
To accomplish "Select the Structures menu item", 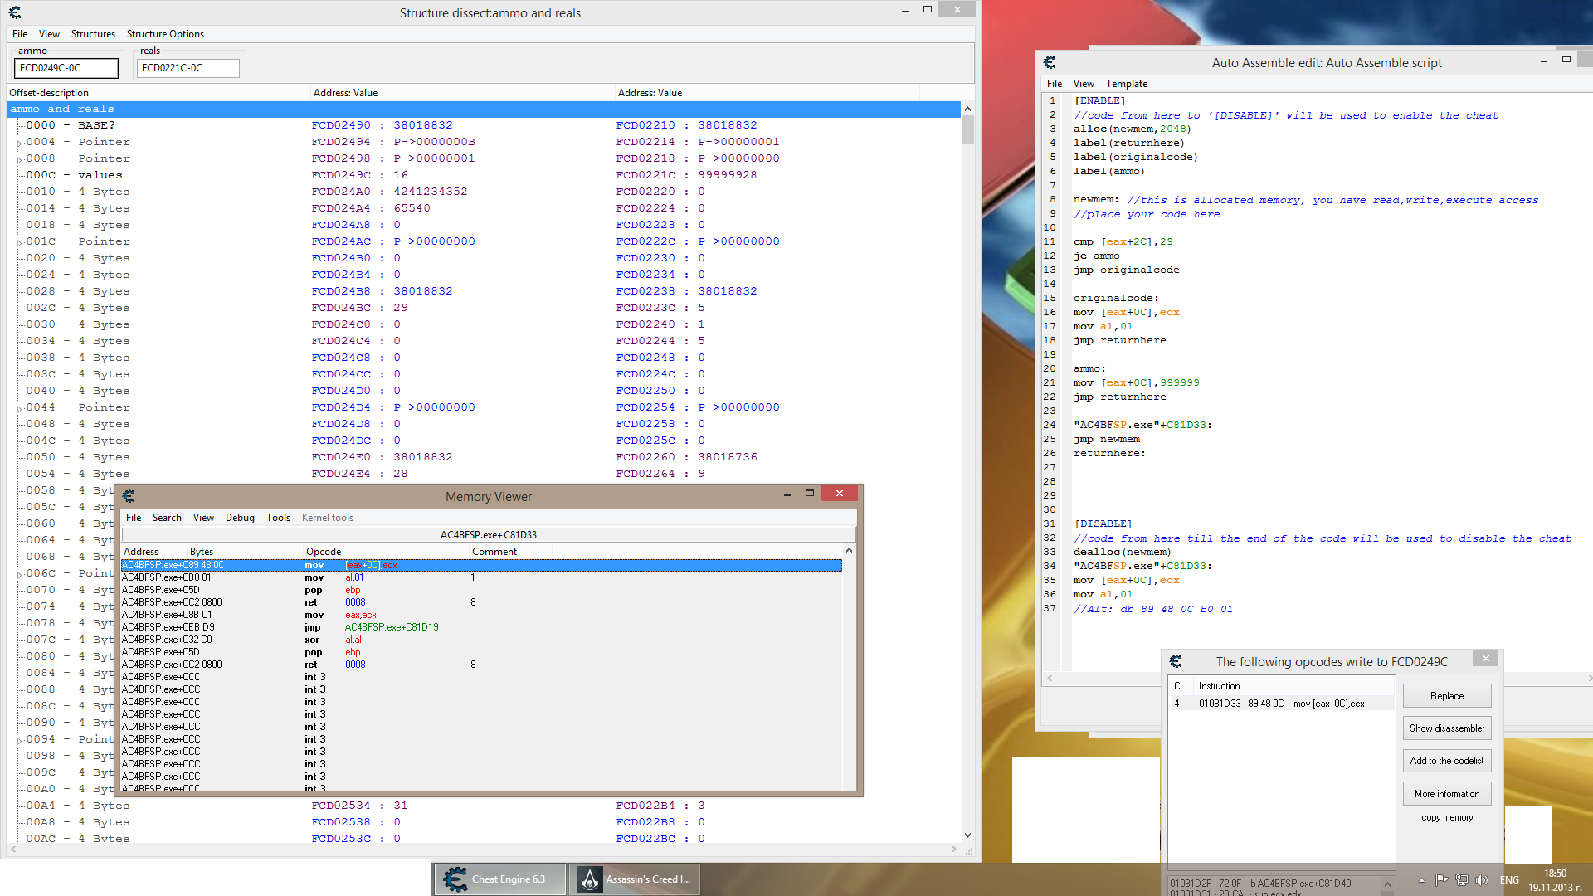I will (x=93, y=34).
